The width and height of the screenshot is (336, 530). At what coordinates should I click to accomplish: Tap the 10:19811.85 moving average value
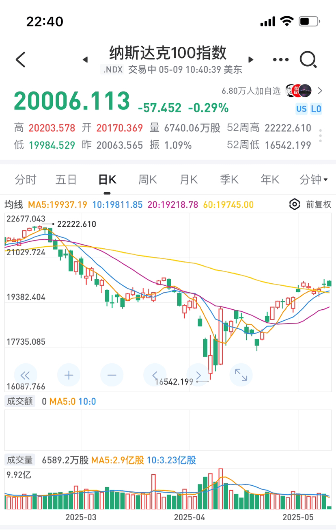tap(118, 205)
